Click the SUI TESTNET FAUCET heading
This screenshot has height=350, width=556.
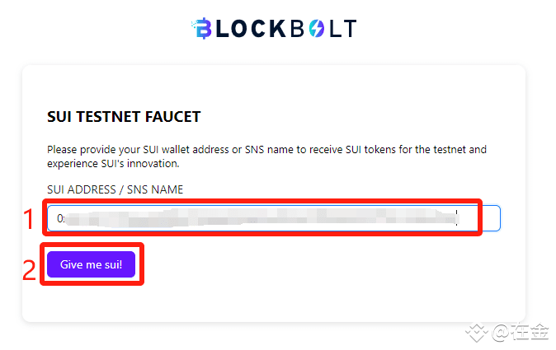click(124, 117)
